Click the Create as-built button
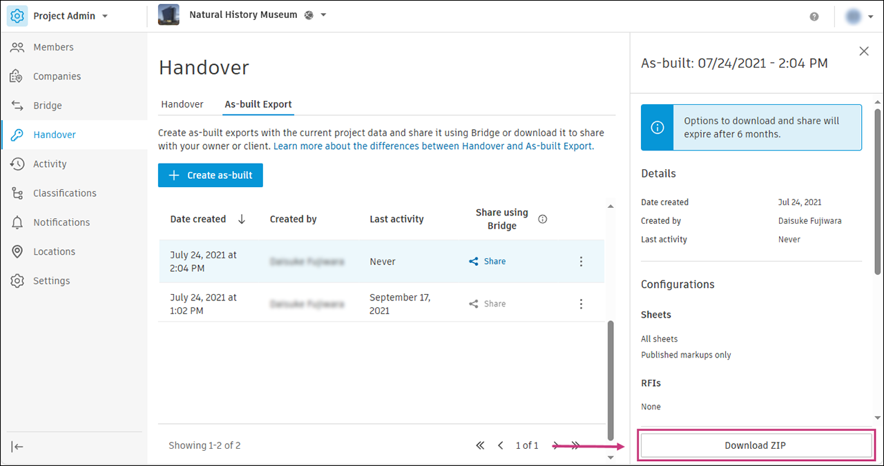The width and height of the screenshot is (884, 466). [x=211, y=175]
